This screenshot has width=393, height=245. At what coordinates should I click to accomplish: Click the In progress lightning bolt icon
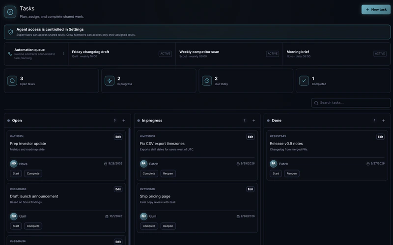tap(110, 81)
